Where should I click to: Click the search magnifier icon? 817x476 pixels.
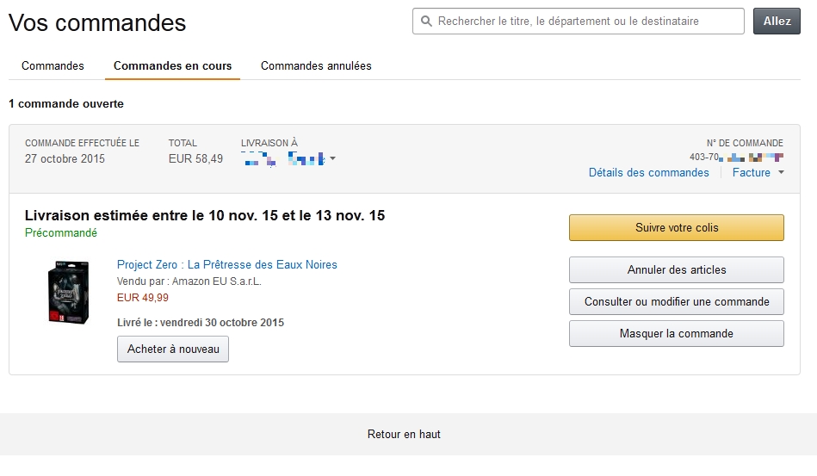426,22
